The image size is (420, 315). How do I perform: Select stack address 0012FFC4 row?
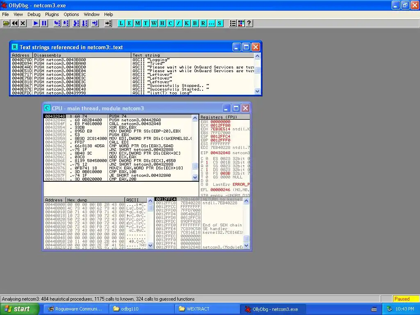click(x=199, y=199)
